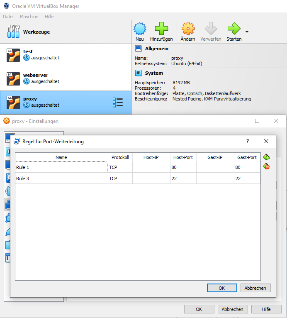
Task: Click the Werkzeuge label
Action: (x=36, y=32)
